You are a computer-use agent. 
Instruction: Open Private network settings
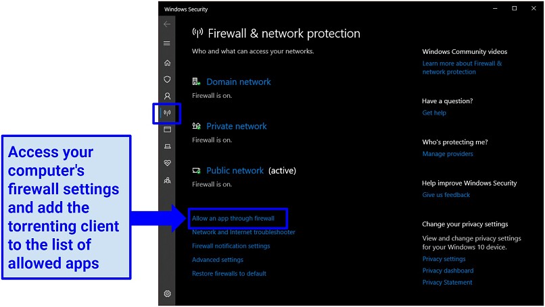tap(237, 126)
